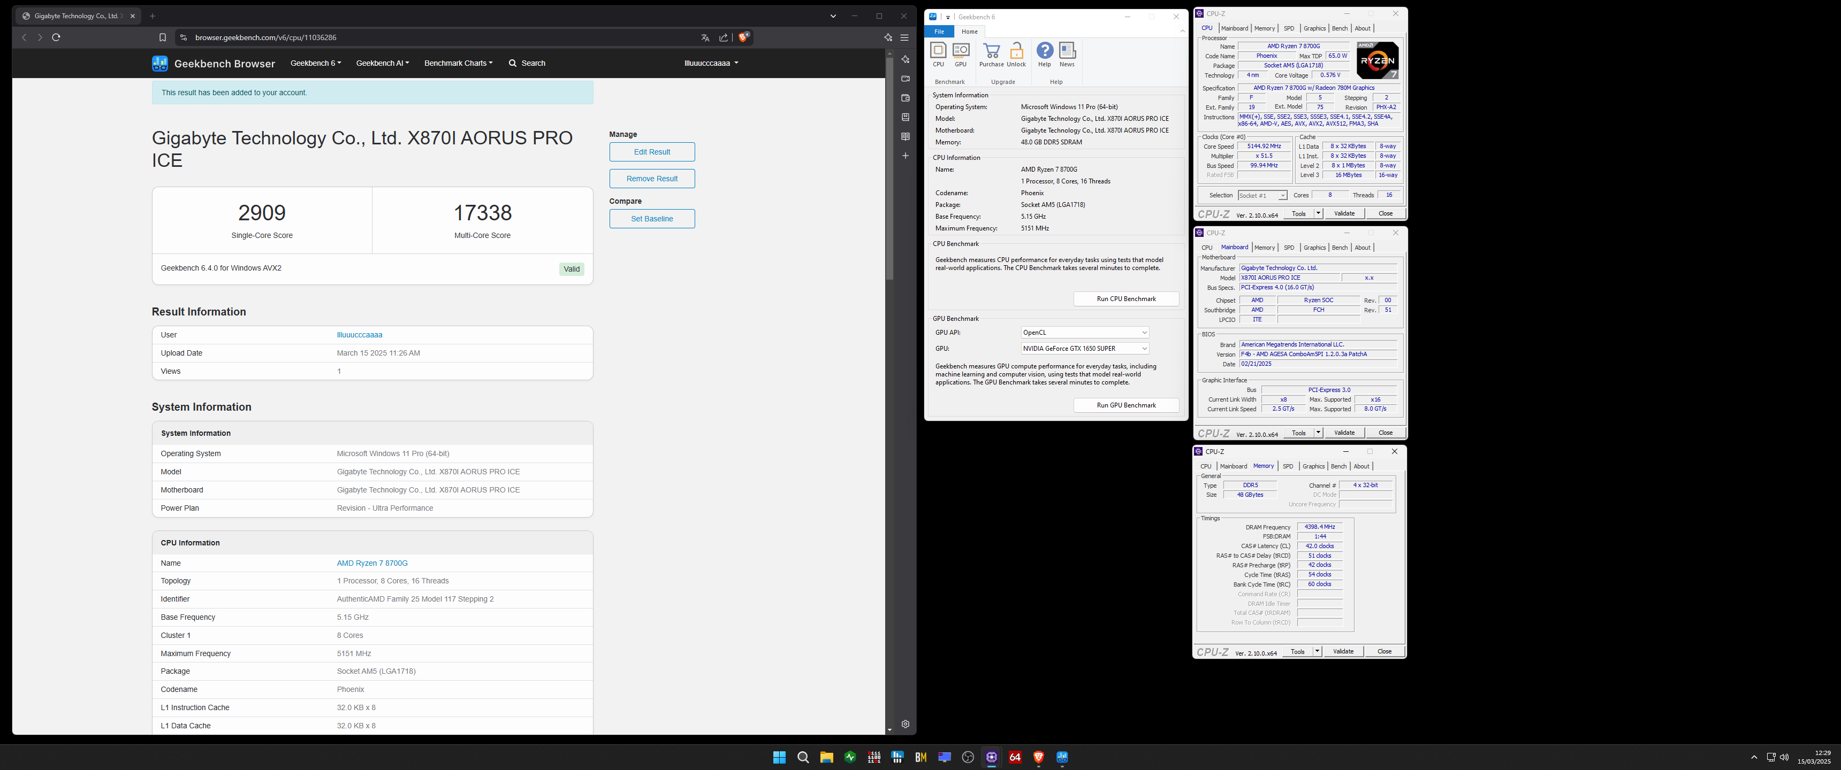
Task: Click the browser page vertical scrollbar
Action: point(890,168)
